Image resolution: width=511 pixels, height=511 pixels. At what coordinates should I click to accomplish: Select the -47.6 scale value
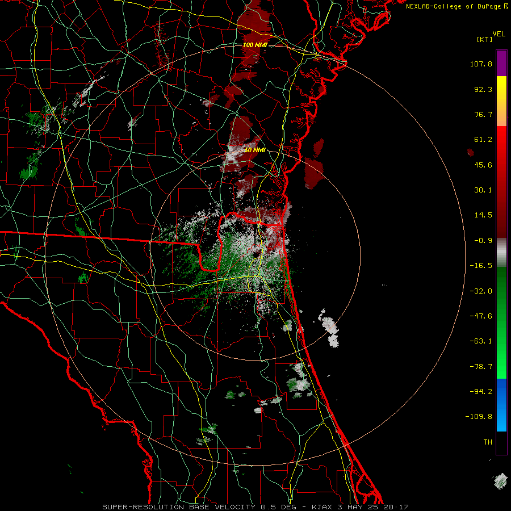tap(481, 316)
